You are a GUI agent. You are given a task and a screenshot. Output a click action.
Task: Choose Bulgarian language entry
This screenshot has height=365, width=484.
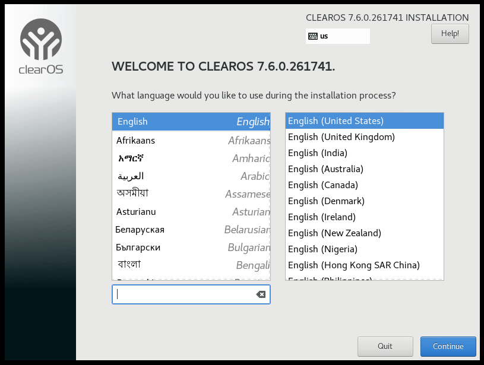coord(191,247)
